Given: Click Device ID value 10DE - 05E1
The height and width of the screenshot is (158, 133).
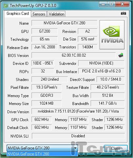Looking at the screenshot, I should (x=43, y=63).
